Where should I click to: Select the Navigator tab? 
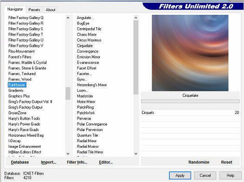15,9
